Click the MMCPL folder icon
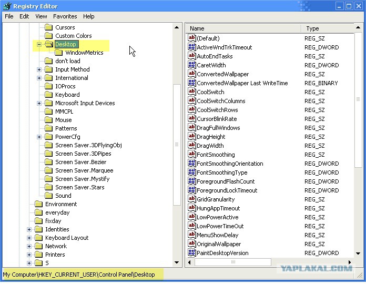The height and width of the screenshot is (284, 366). [48, 111]
